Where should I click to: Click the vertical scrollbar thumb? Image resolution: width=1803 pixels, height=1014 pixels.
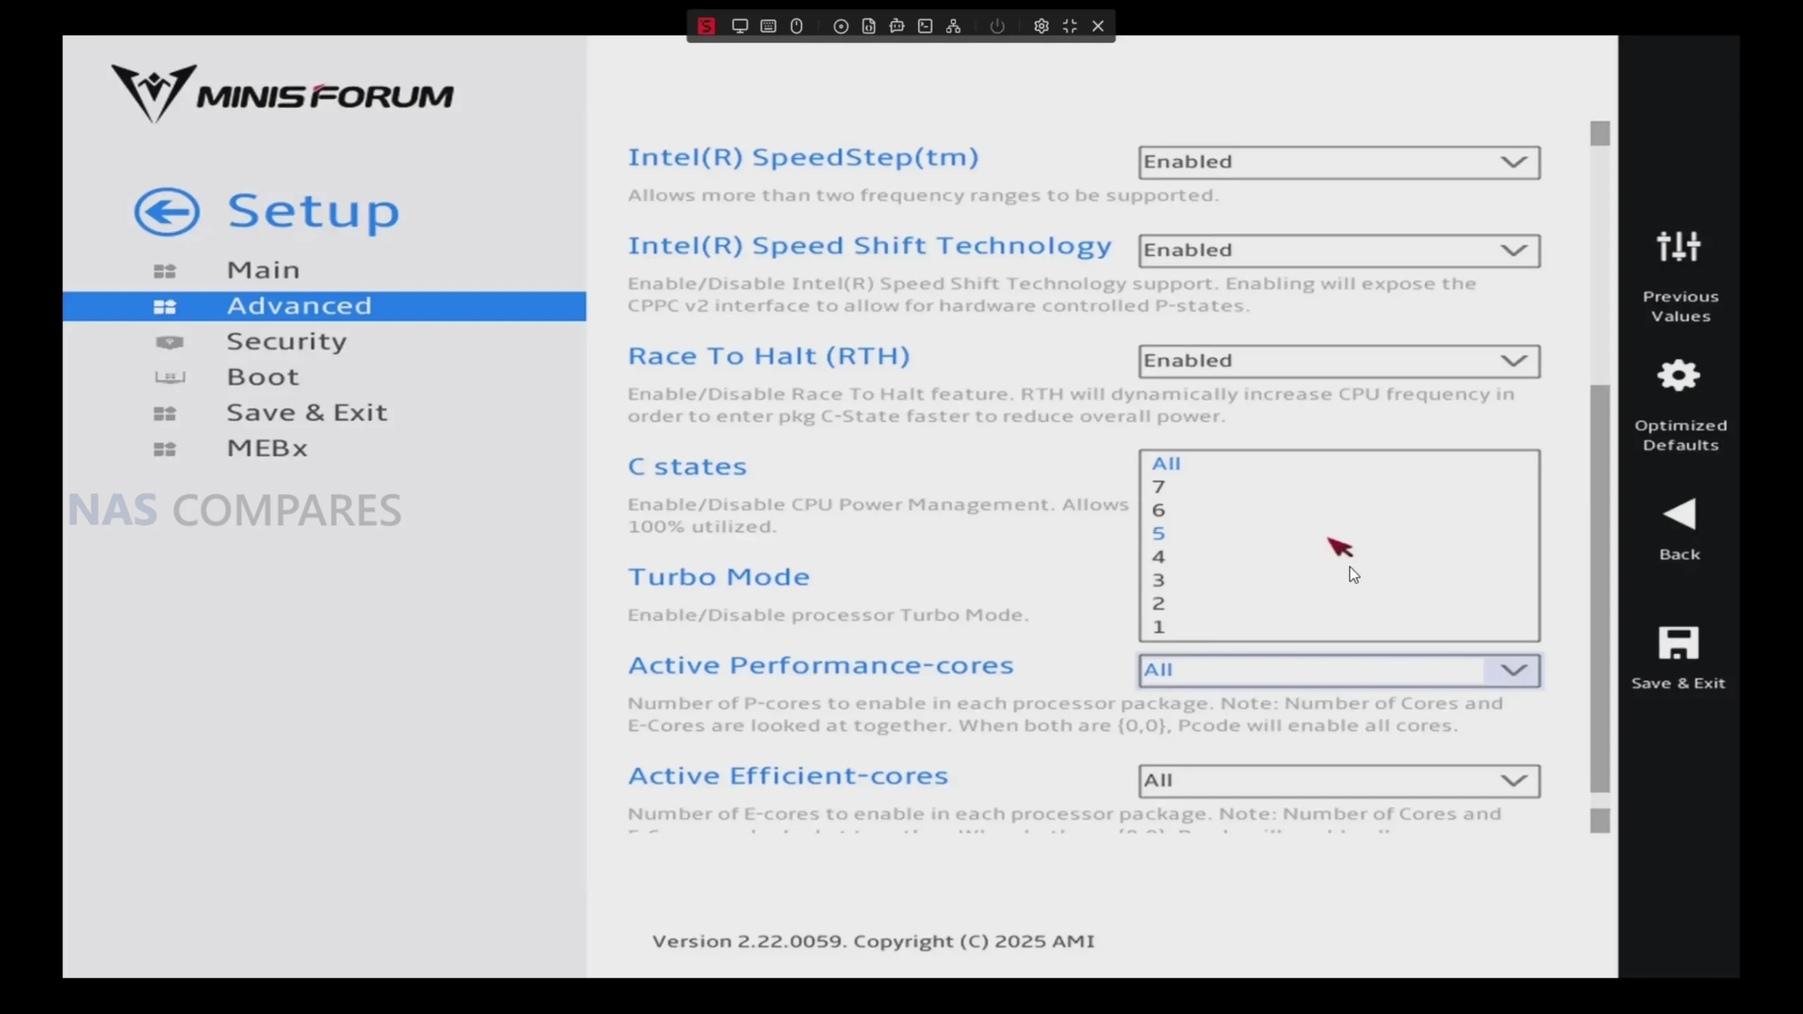[1599, 588]
